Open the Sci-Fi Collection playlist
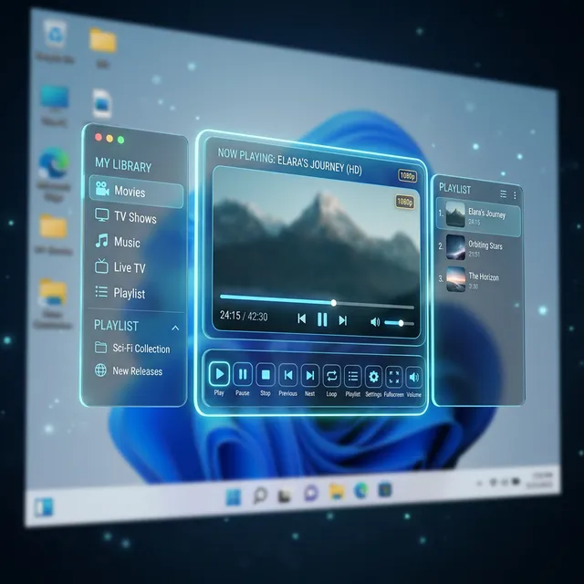The width and height of the screenshot is (584, 584). click(x=132, y=348)
